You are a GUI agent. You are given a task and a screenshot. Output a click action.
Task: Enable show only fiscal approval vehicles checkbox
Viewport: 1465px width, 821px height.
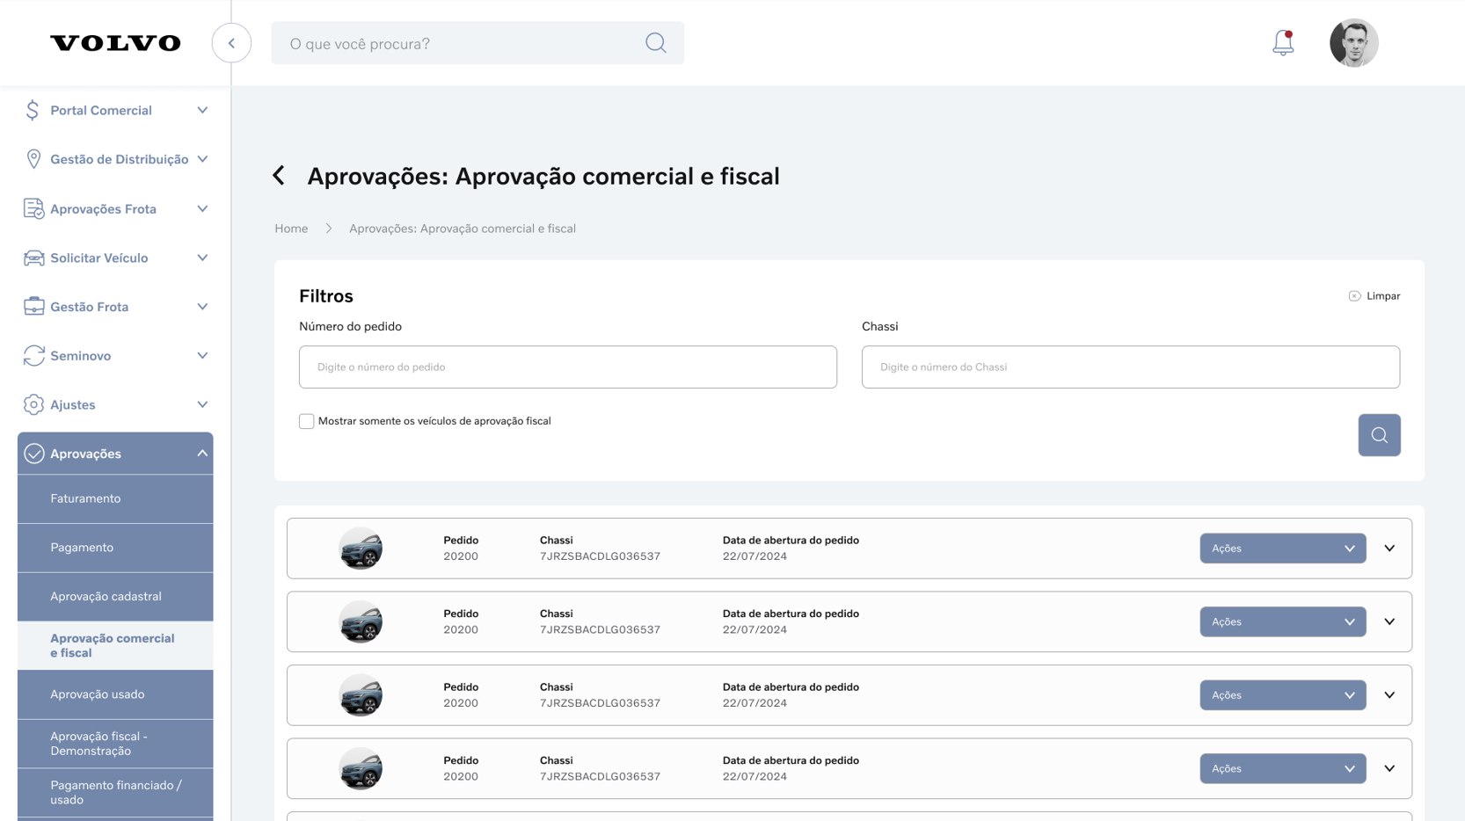tap(307, 422)
